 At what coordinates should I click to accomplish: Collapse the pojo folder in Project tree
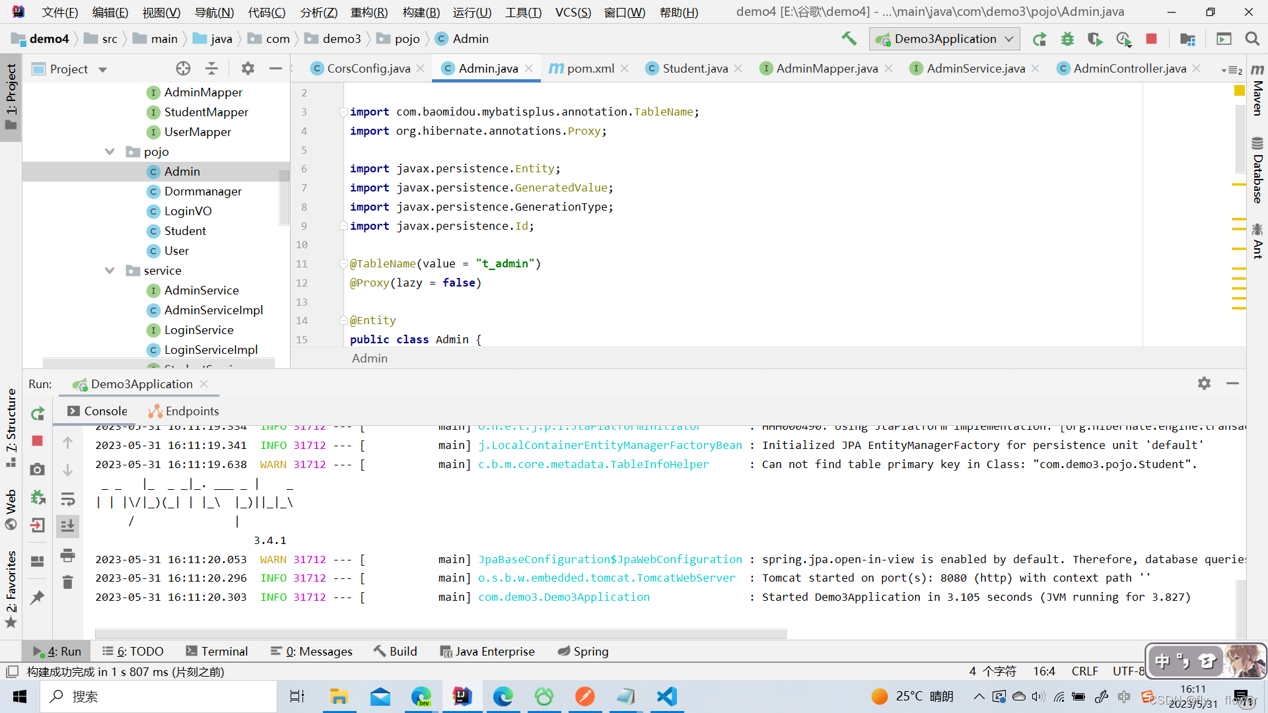tap(110, 151)
